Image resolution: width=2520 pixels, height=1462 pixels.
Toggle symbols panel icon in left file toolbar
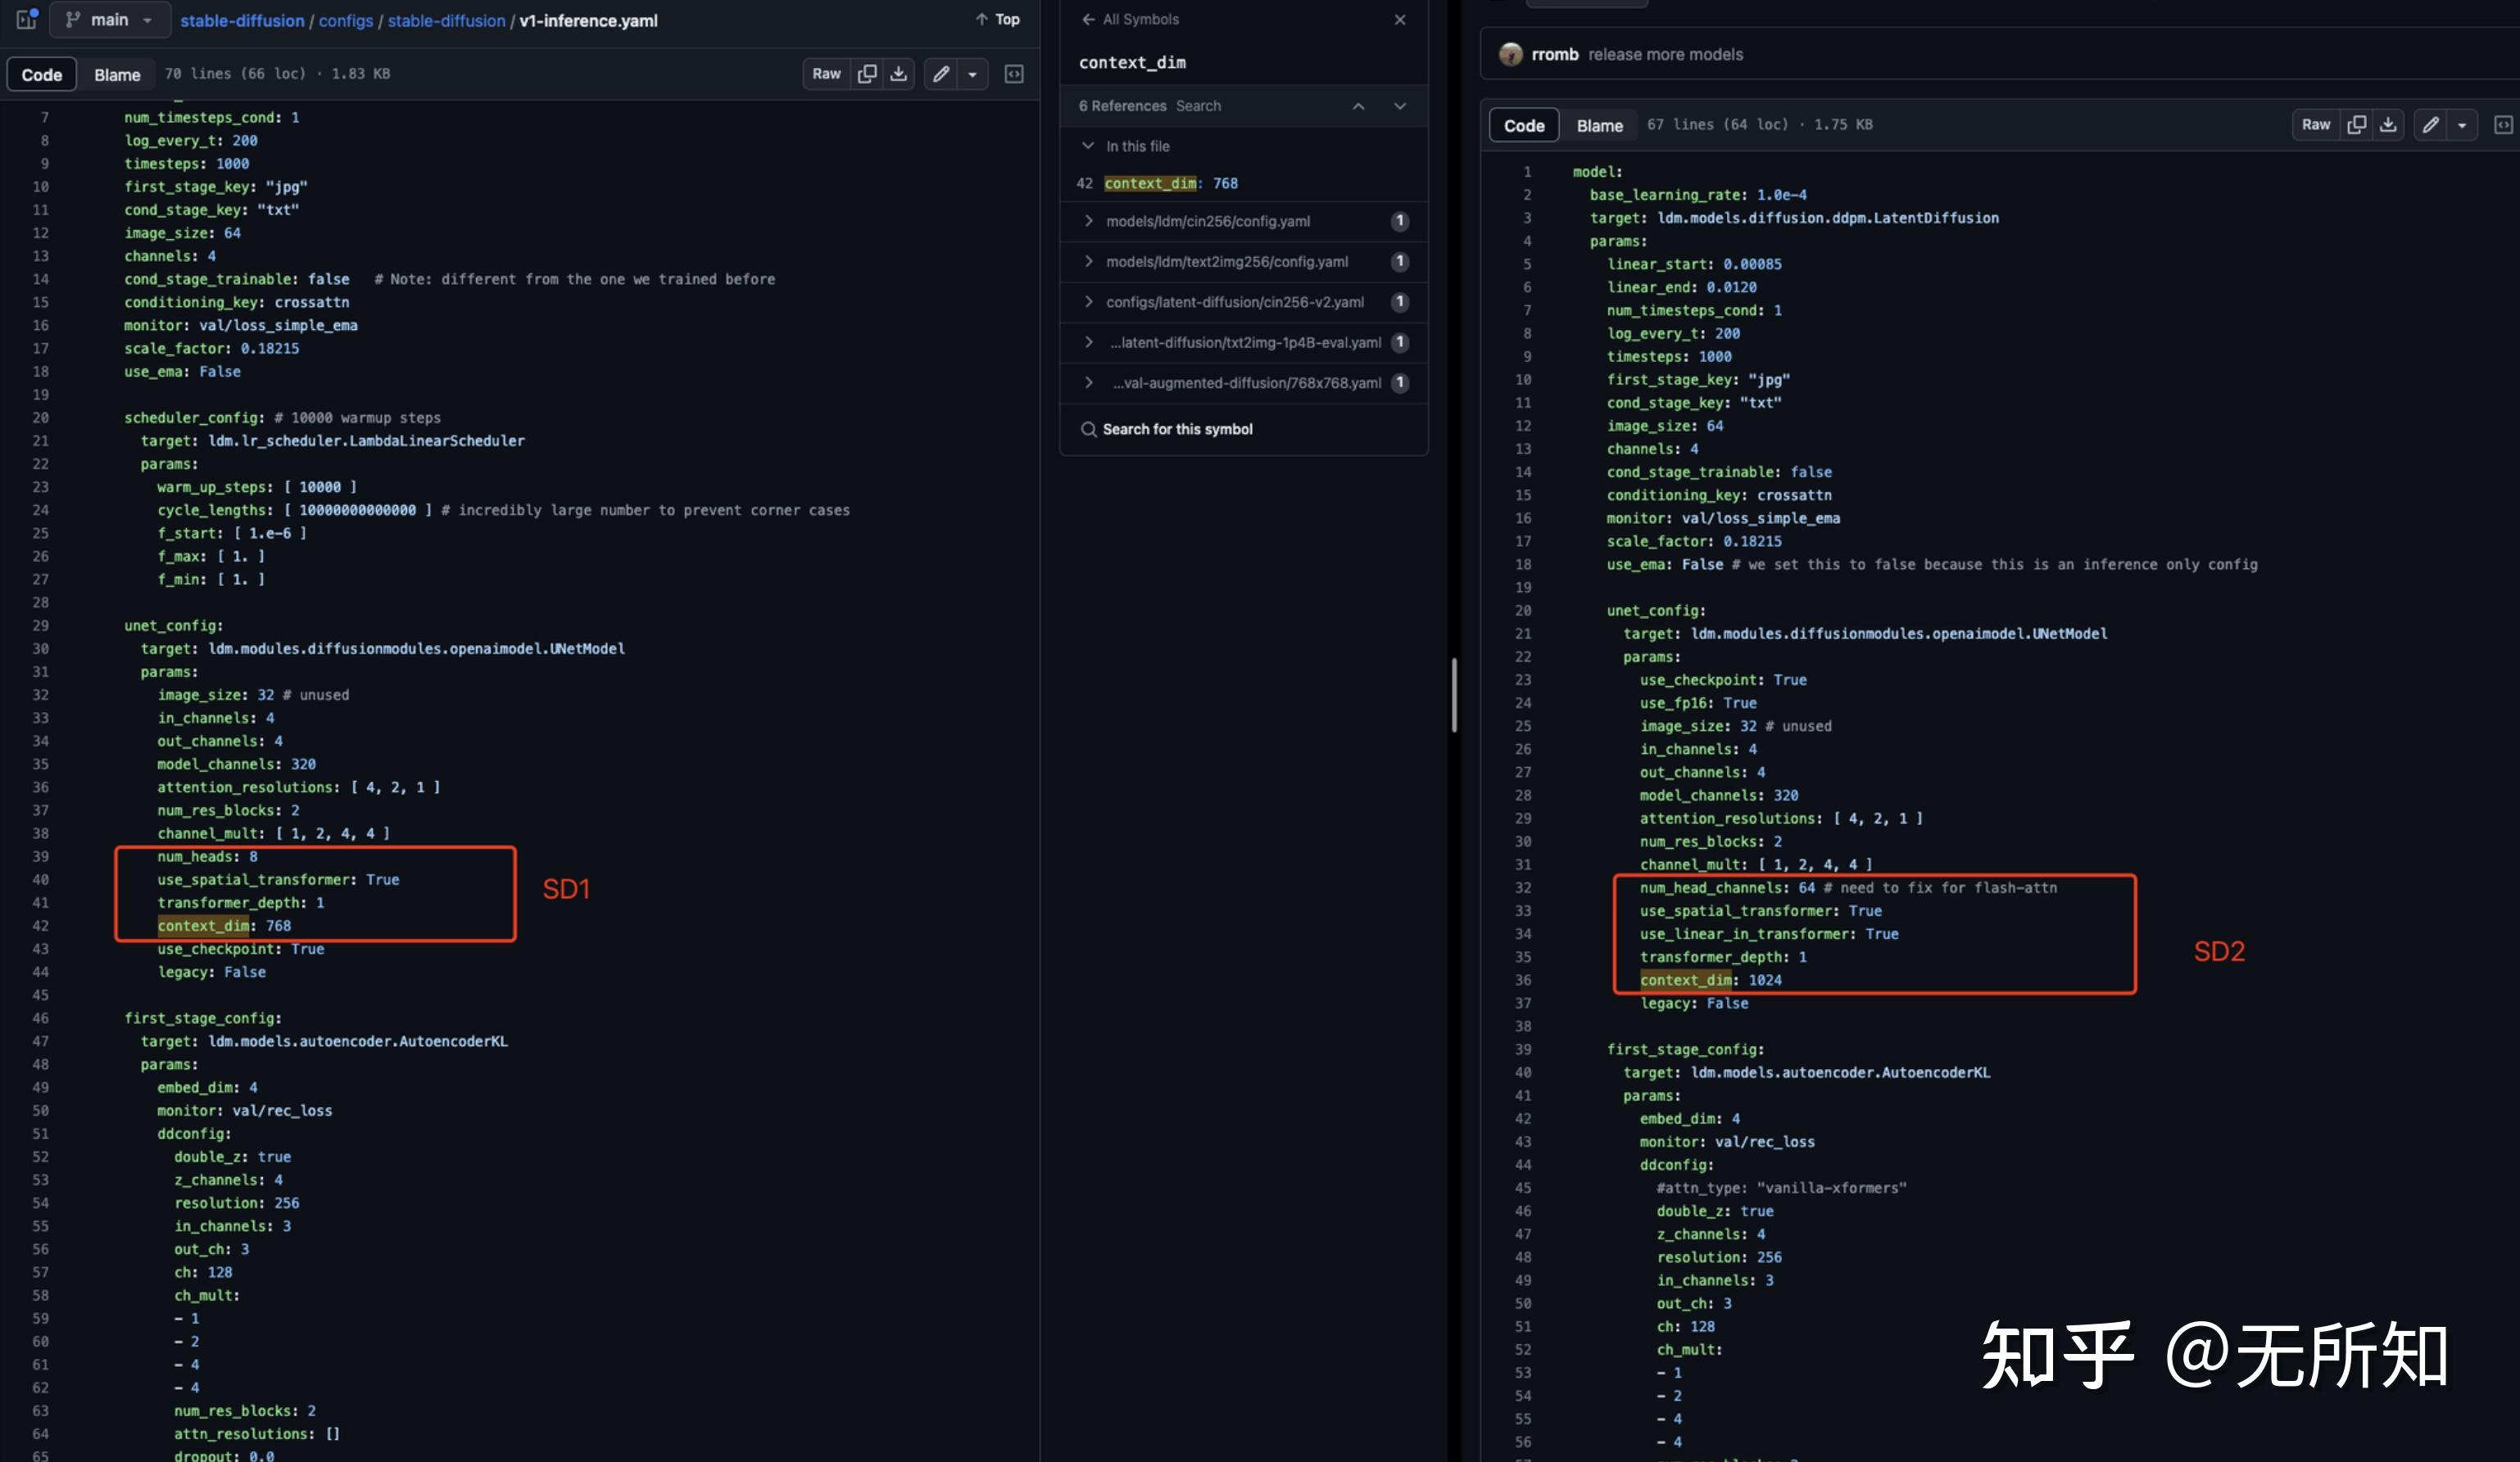pyautogui.click(x=1013, y=74)
